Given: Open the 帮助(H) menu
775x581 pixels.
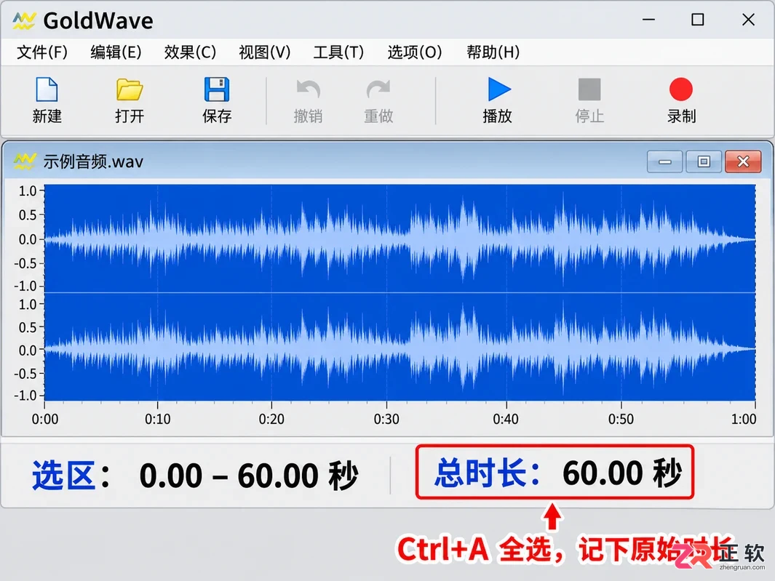Looking at the screenshot, I should [x=493, y=52].
